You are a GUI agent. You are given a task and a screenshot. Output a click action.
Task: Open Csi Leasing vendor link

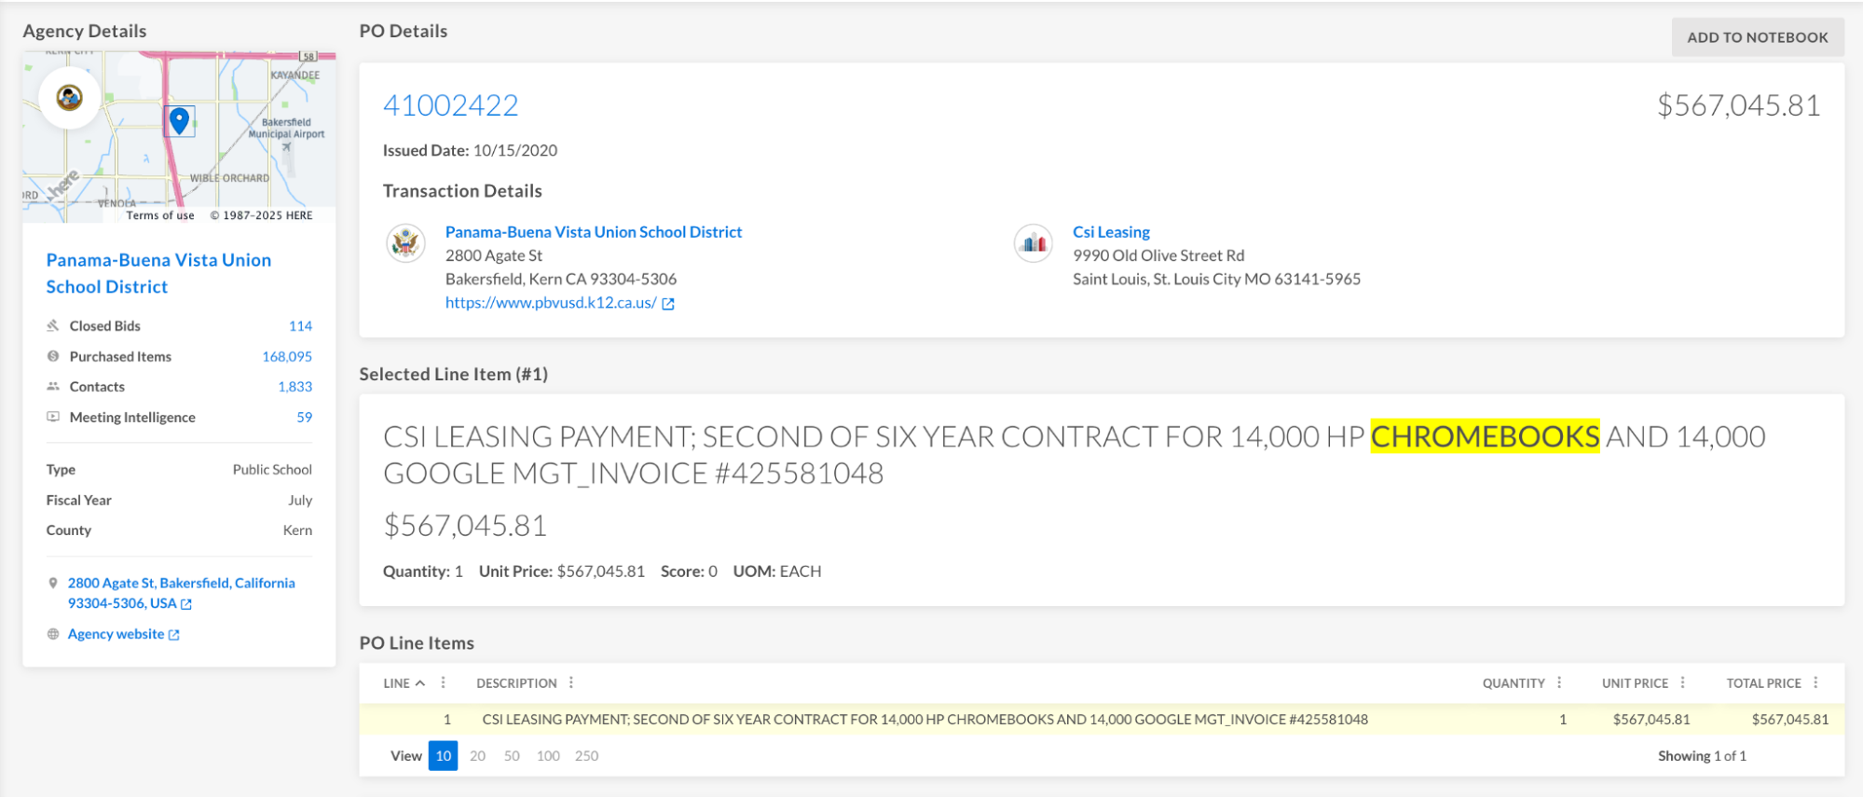coord(1111,232)
